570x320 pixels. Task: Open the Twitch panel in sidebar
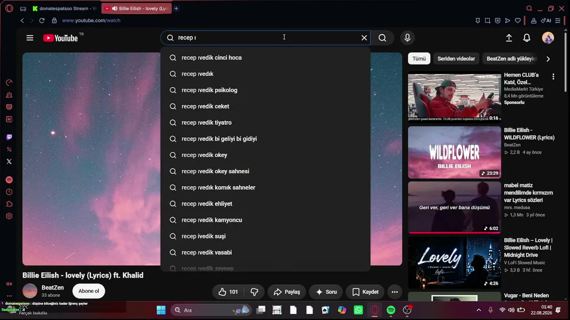click(x=9, y=137)
